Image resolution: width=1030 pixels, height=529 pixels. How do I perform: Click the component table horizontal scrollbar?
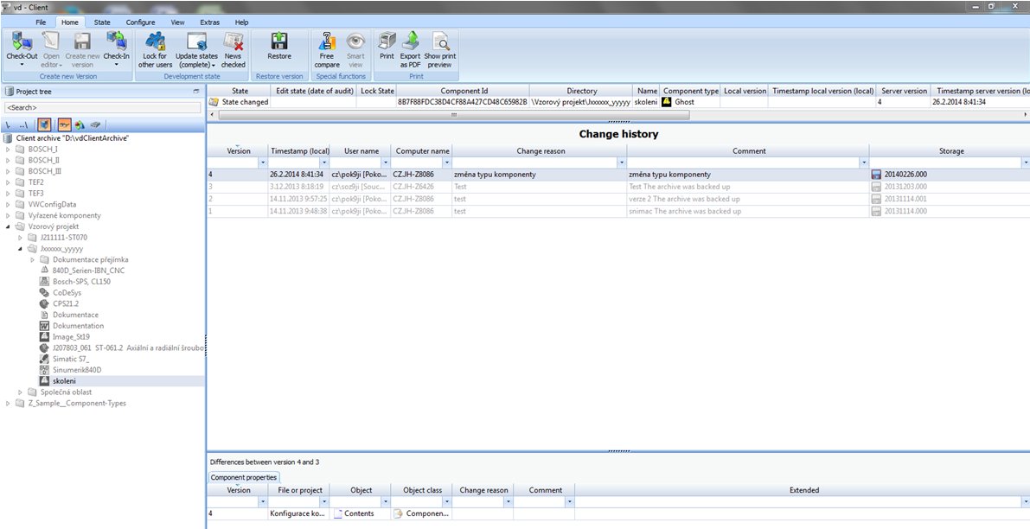coord(453,115)
